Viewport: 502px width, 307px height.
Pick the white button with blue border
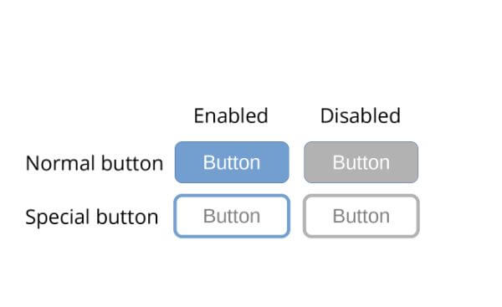(x=232, y=216)
